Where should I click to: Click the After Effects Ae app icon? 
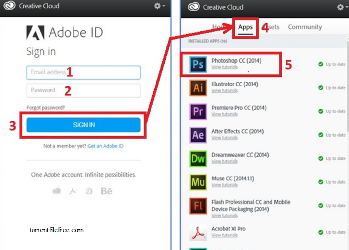tap(198, 135)
